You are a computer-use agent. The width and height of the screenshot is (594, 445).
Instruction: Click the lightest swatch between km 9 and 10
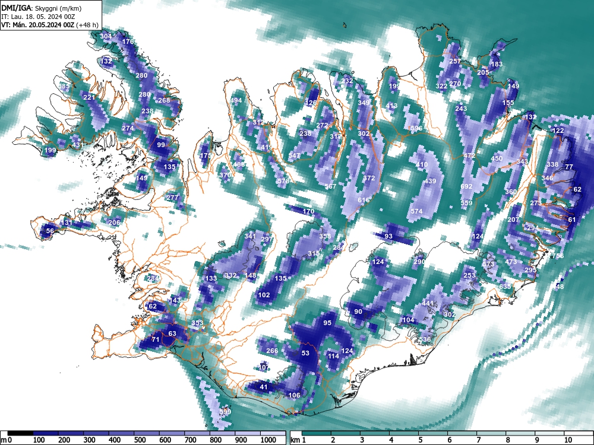[550, 433]
